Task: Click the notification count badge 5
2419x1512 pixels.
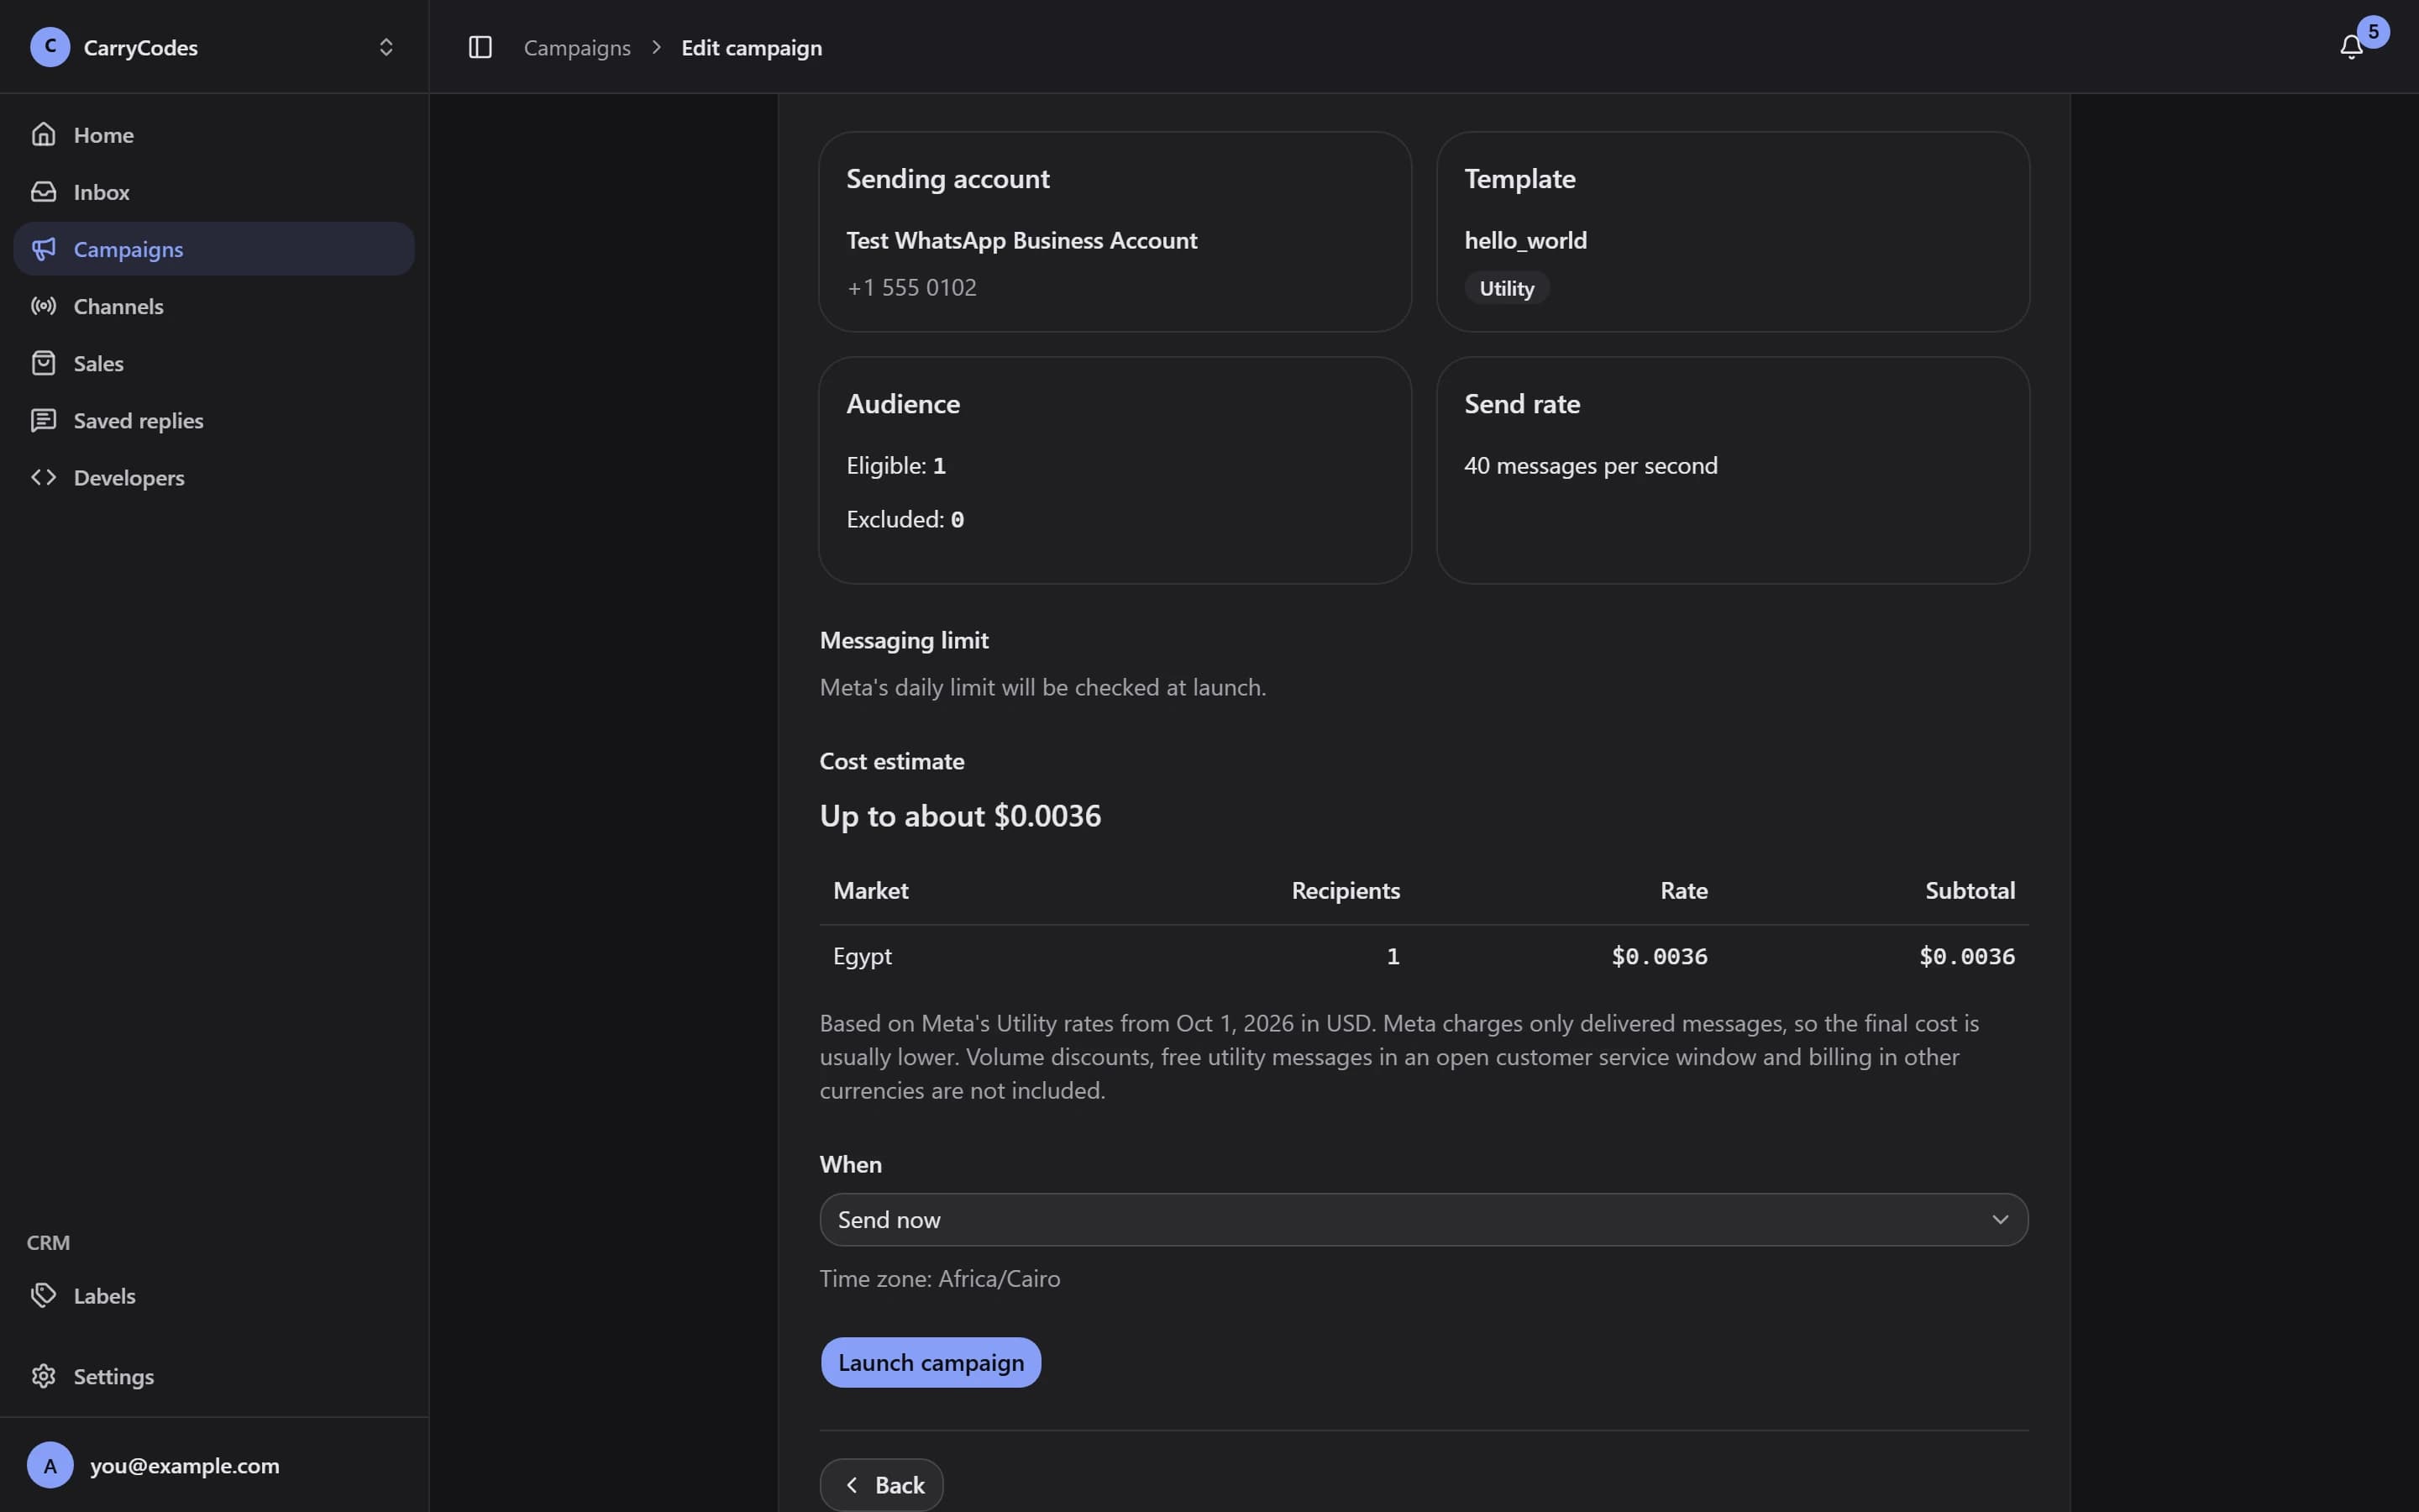Action: pos(2373,31)
